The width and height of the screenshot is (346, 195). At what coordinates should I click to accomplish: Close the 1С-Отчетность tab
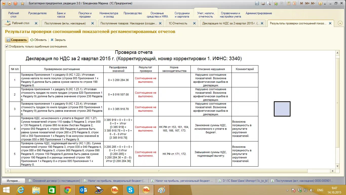click(194, 23)
